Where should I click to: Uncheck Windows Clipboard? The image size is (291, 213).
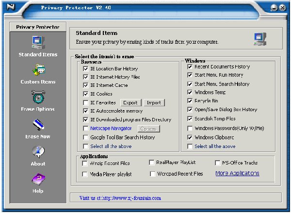(190, 137)
